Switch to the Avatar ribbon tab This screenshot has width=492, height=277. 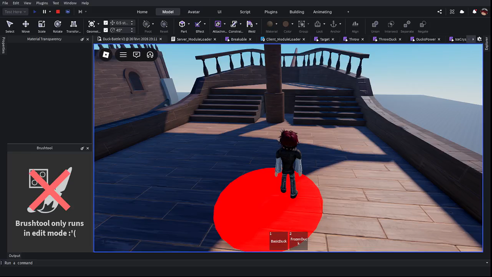pyautogui.click(x=194, y=12)
